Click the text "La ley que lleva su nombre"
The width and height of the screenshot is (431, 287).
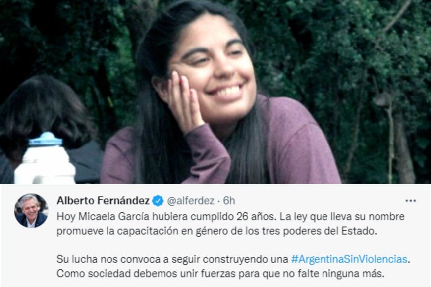point(342,216)
